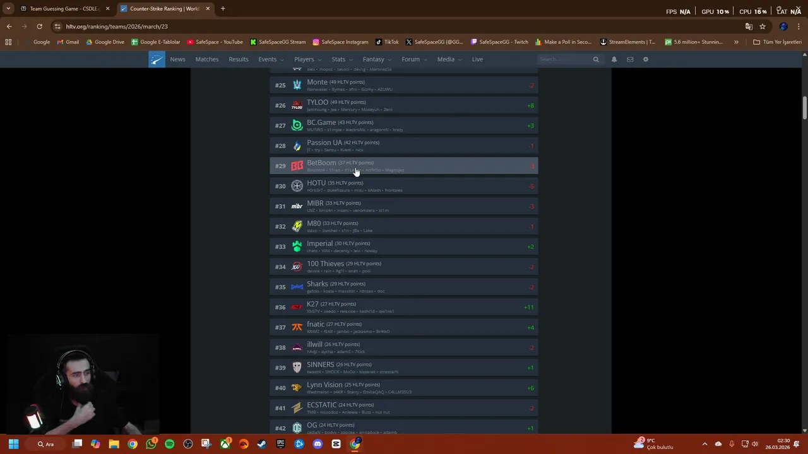Open a new browser tab
808x454 pixels.
(x=223, y=9)
